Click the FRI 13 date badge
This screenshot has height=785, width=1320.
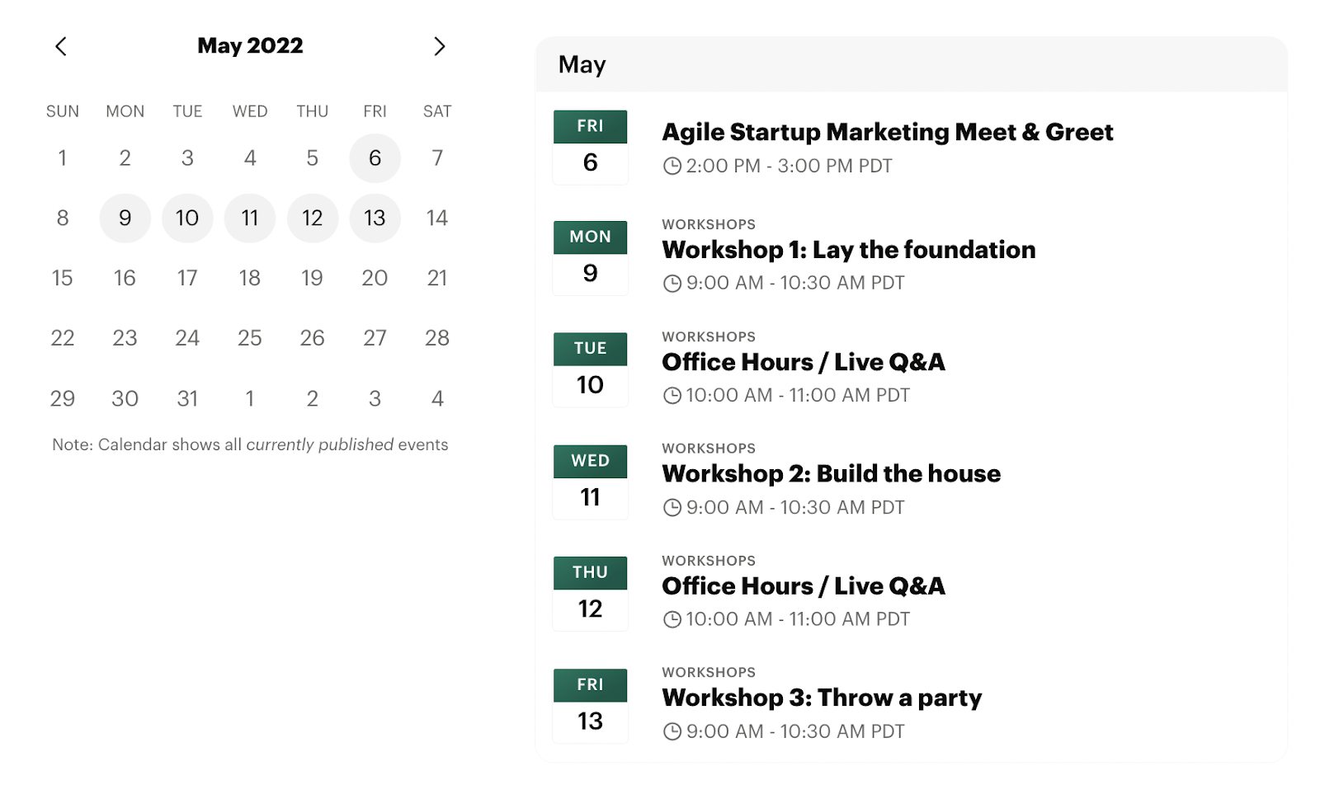click(x=590, y=706)
